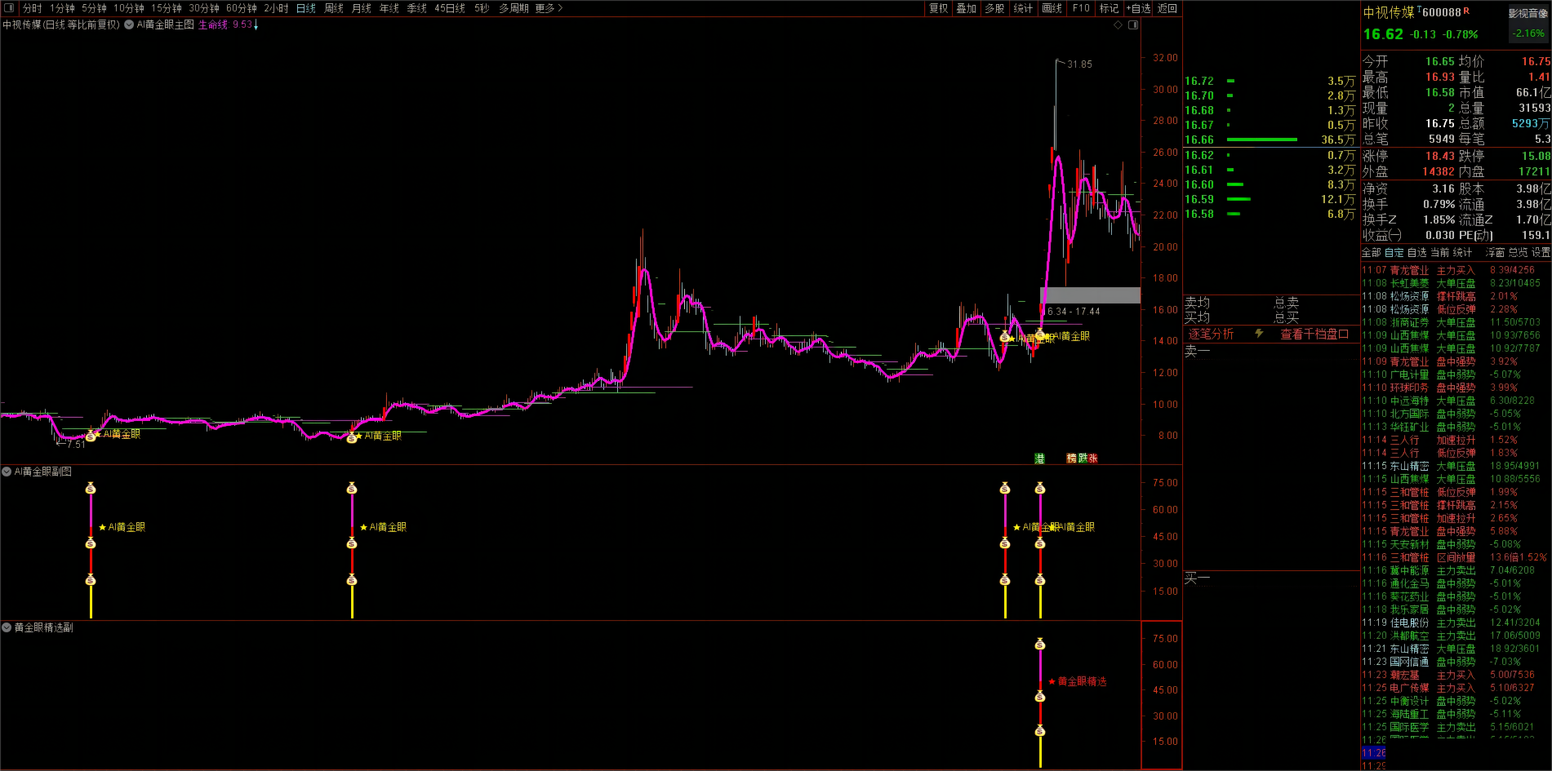Add stock via +自选 button
Viewport: 1552px width, 771px height.
click(1138, 8)
